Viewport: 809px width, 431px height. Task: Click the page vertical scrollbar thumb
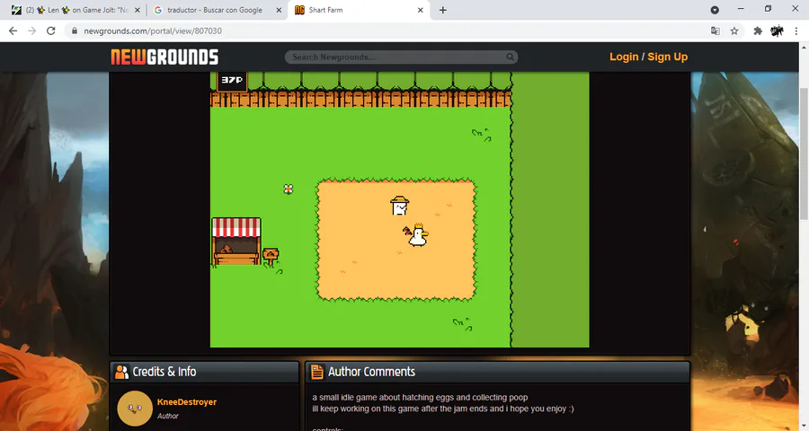804,154
